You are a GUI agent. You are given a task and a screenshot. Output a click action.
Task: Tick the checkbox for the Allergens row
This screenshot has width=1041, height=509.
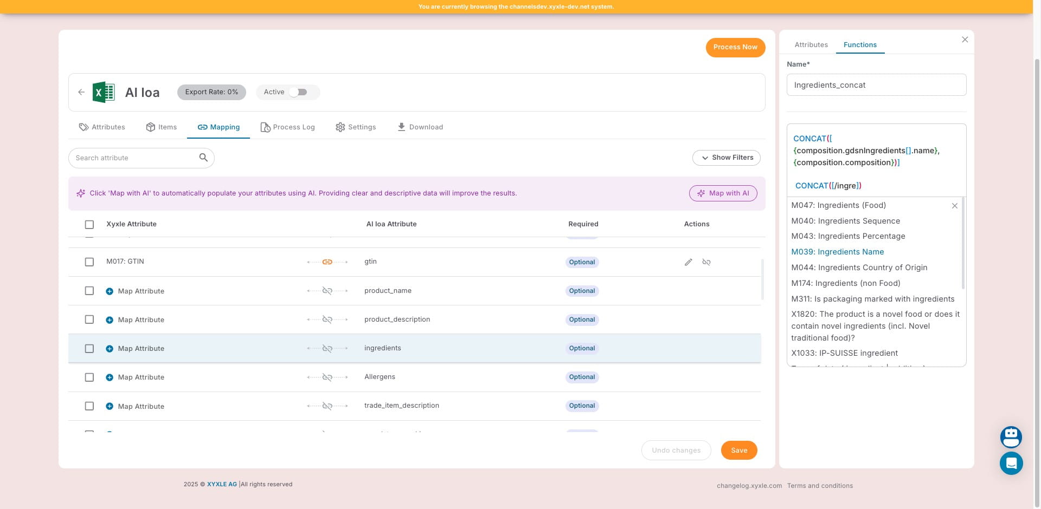coord(89,377)
